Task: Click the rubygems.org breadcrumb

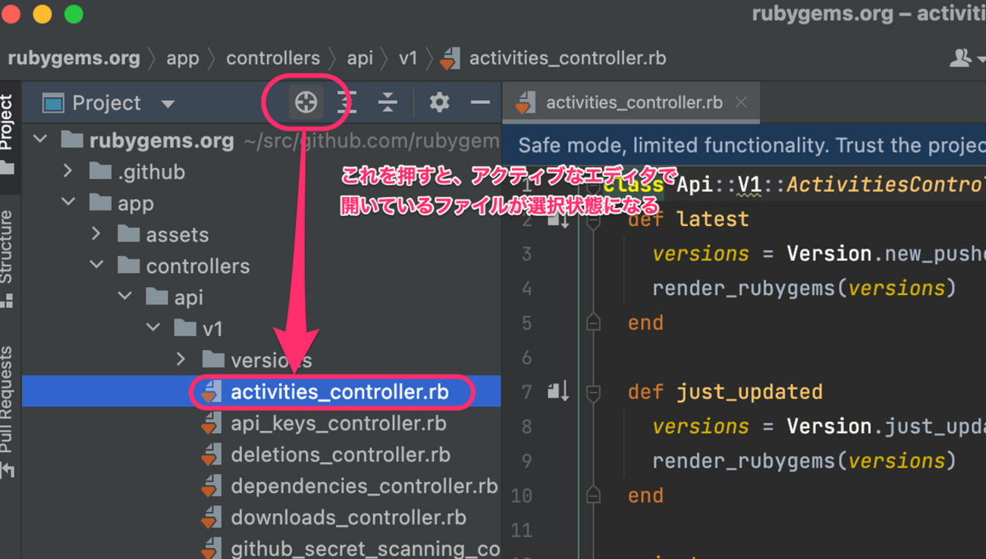Action: [x=74, y=58]
